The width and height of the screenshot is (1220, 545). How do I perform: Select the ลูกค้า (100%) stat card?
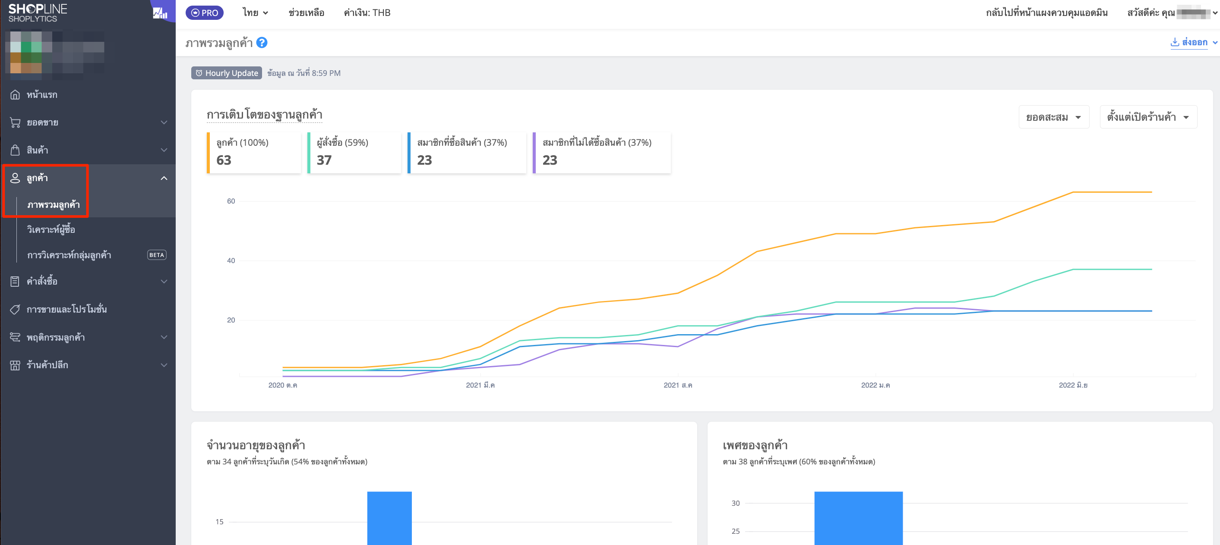tap(254, 153)
